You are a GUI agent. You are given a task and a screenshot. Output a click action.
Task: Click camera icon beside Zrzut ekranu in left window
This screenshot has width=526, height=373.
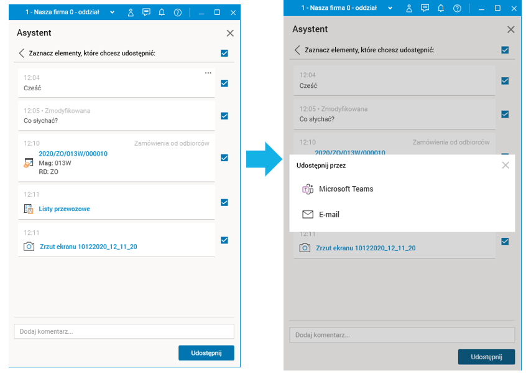(x=29, y=247)
